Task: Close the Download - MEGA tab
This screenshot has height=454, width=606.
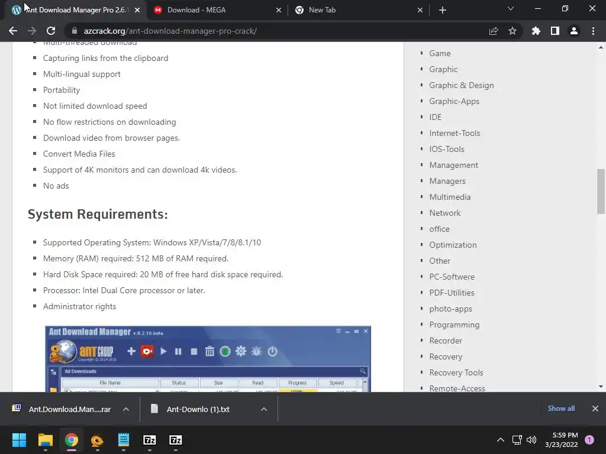Action: [x=279, y=10]
